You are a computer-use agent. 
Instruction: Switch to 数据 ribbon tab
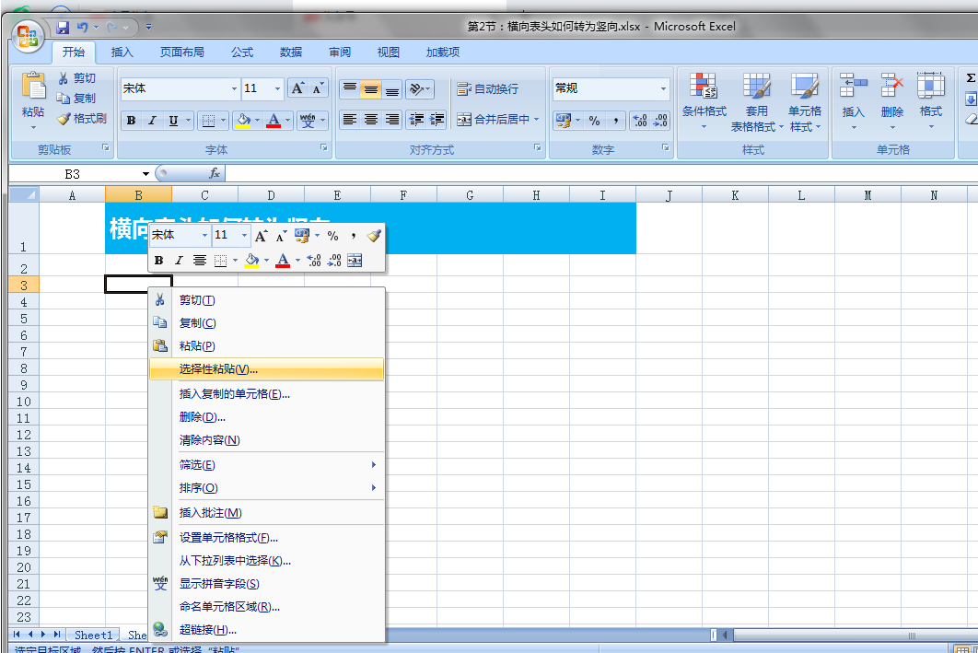pos(291,52)
